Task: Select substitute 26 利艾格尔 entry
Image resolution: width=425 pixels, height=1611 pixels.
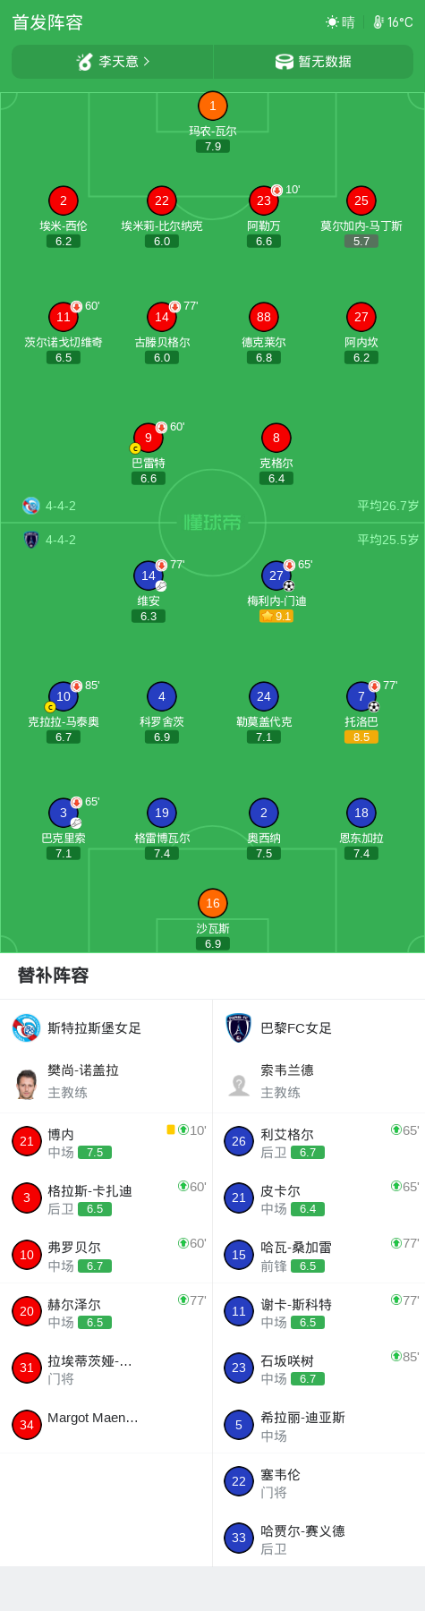Action: [x=319, y=1141]
